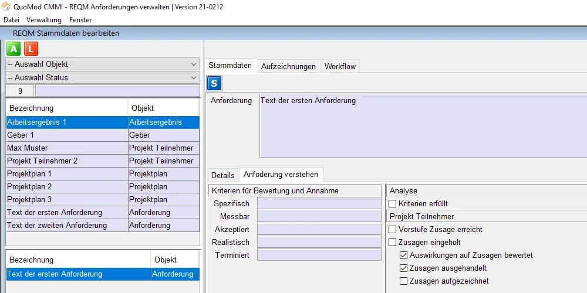Click the search filter field beside 9
587x293 pixels.
click(117, 91)
